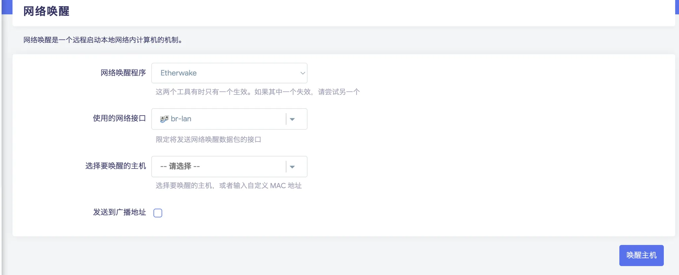Click the 使用的网络接口 field label
The width and height of the screenshot is (679, 275).
point(119,118)
